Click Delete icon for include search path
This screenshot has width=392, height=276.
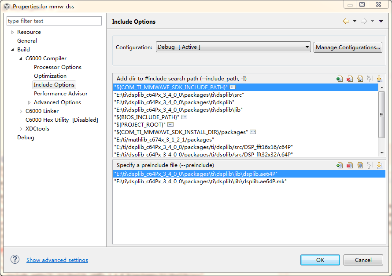[350, 79]
